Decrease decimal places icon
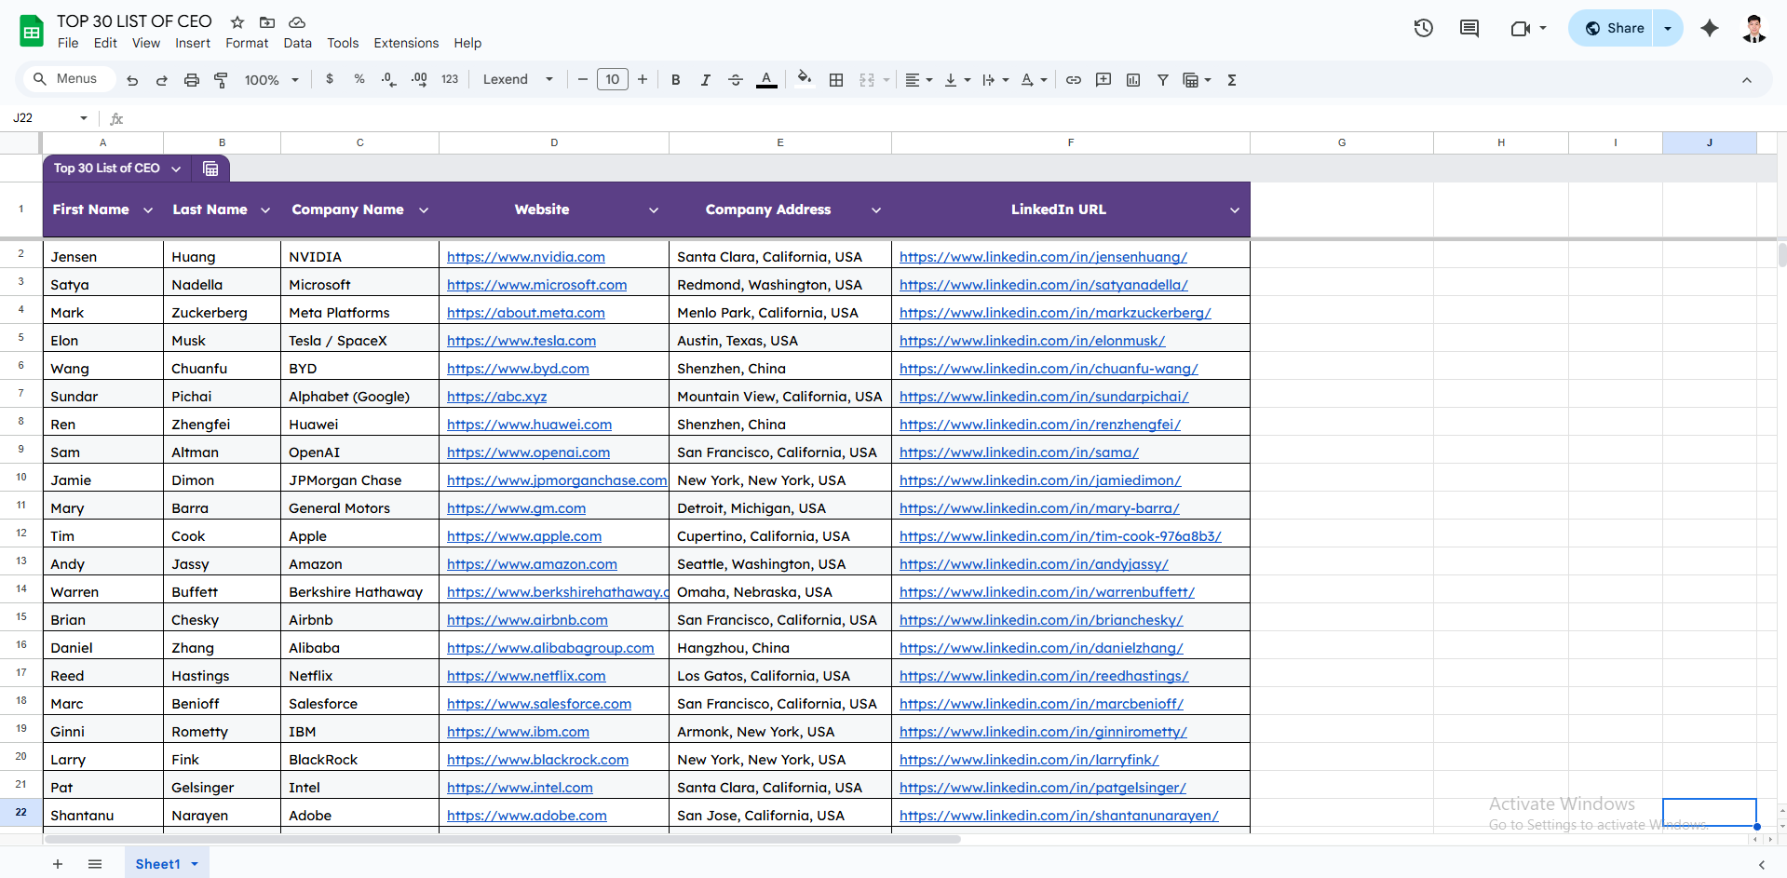Image resolution: width=1787 pixels, height=878 pixels. tap(389, 79)
